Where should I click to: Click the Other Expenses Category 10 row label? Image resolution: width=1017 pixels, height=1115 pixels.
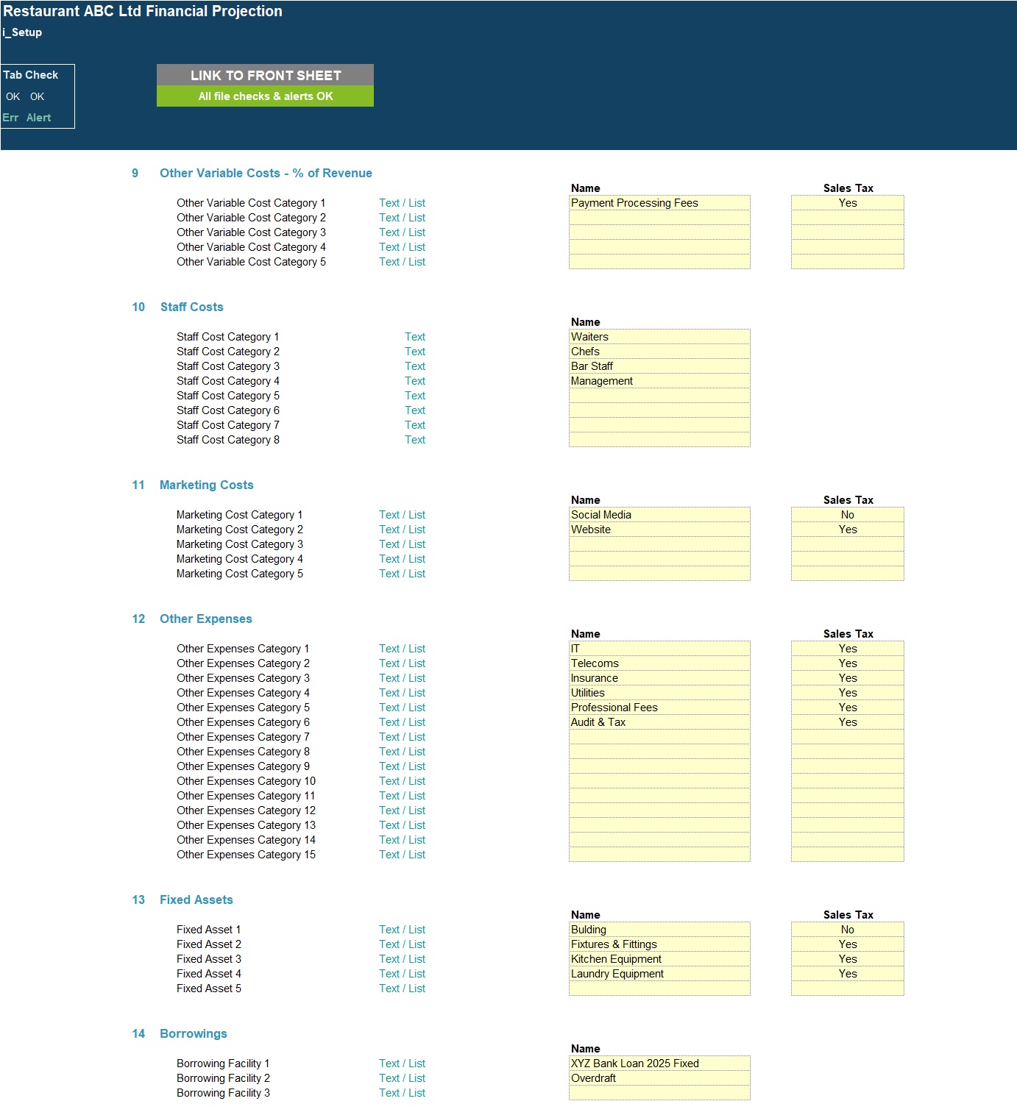point(246,781)
